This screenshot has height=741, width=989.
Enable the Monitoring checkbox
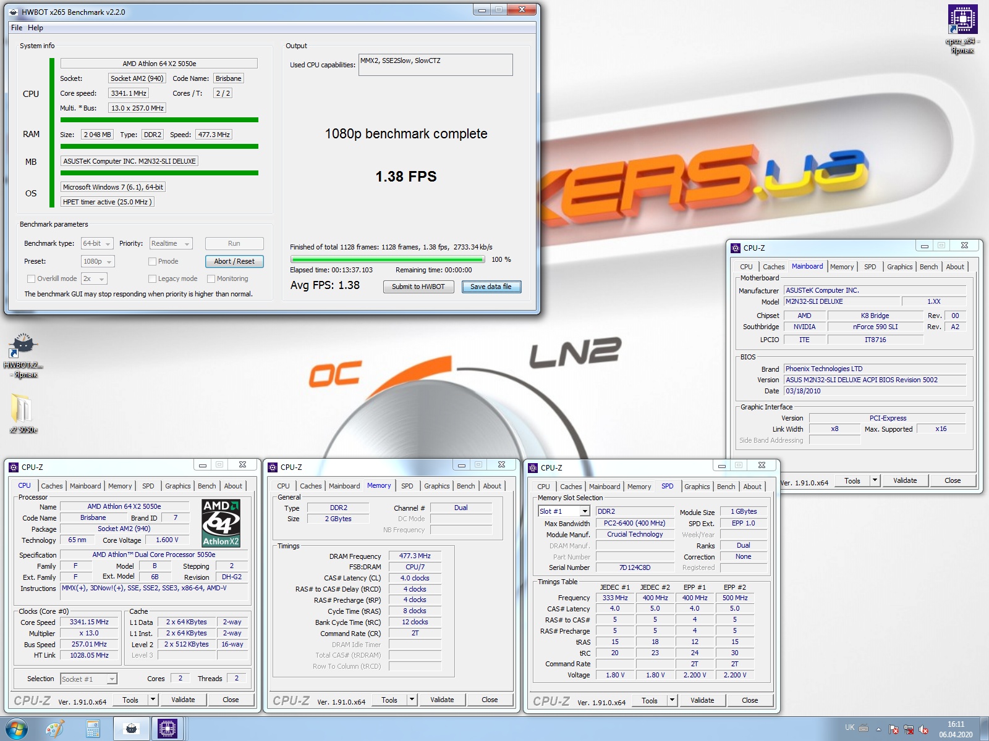coord(211,278)
